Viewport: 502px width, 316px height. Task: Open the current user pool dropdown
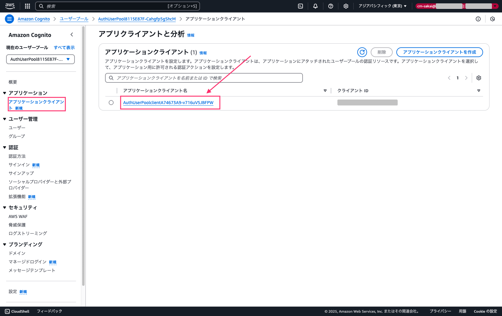(x=40, y=59)
